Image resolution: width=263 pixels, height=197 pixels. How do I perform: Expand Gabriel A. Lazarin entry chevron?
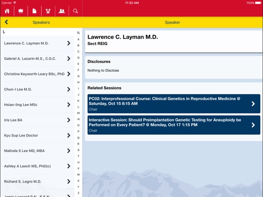tap(69, 59)
